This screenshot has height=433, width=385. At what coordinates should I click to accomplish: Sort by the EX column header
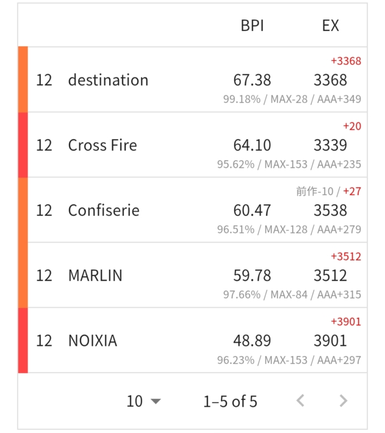pyautogui.click(x=330, y=26)
